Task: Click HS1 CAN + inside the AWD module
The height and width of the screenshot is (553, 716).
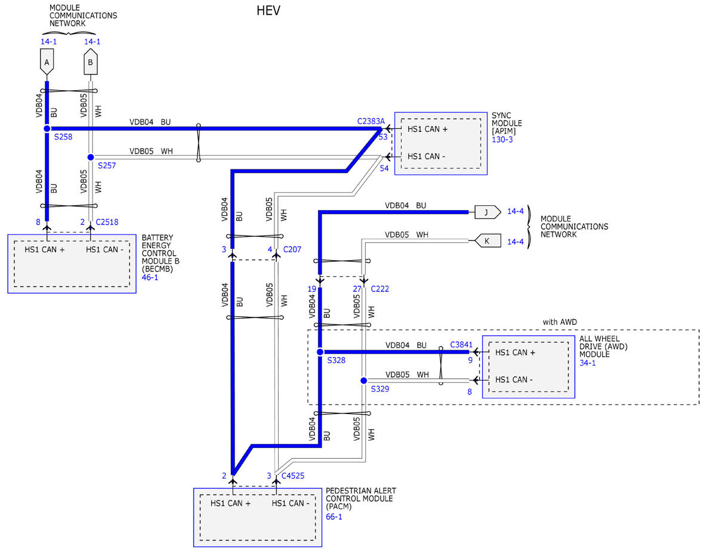Action: [516, 353]
